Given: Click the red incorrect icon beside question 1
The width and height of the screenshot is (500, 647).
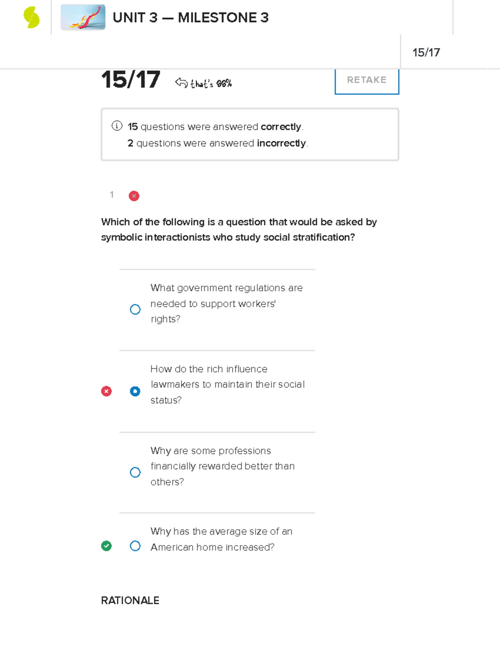Looking at the screenshot, I should tap(134, 196).
